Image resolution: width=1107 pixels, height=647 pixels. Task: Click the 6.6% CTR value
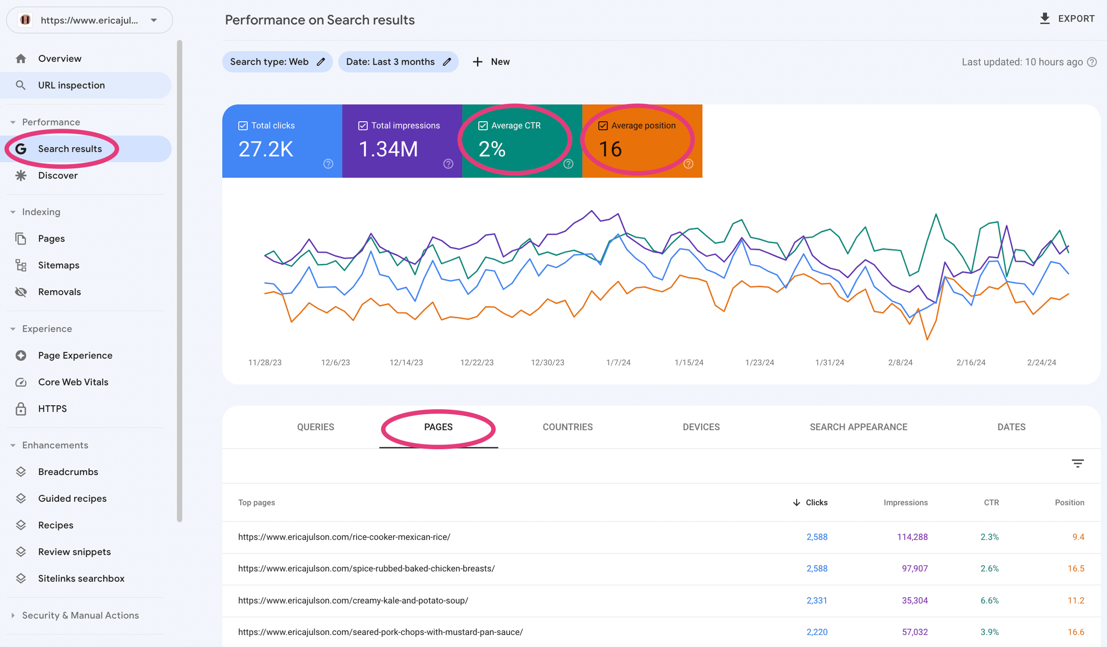(x=989, y=601)
